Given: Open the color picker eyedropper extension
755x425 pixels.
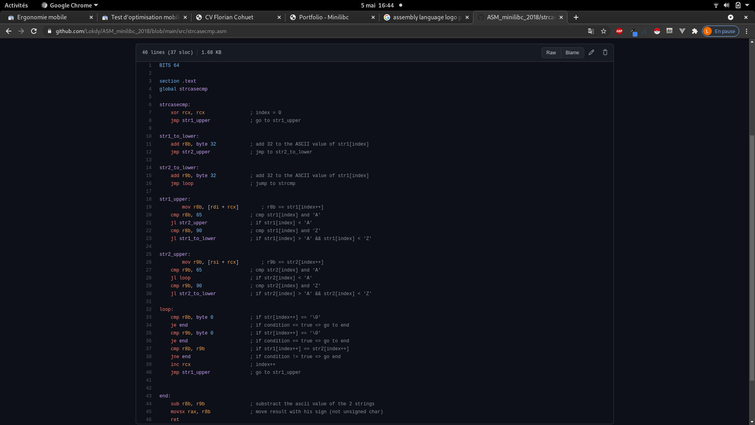Looking at the screenshot, I should (633, 31).
